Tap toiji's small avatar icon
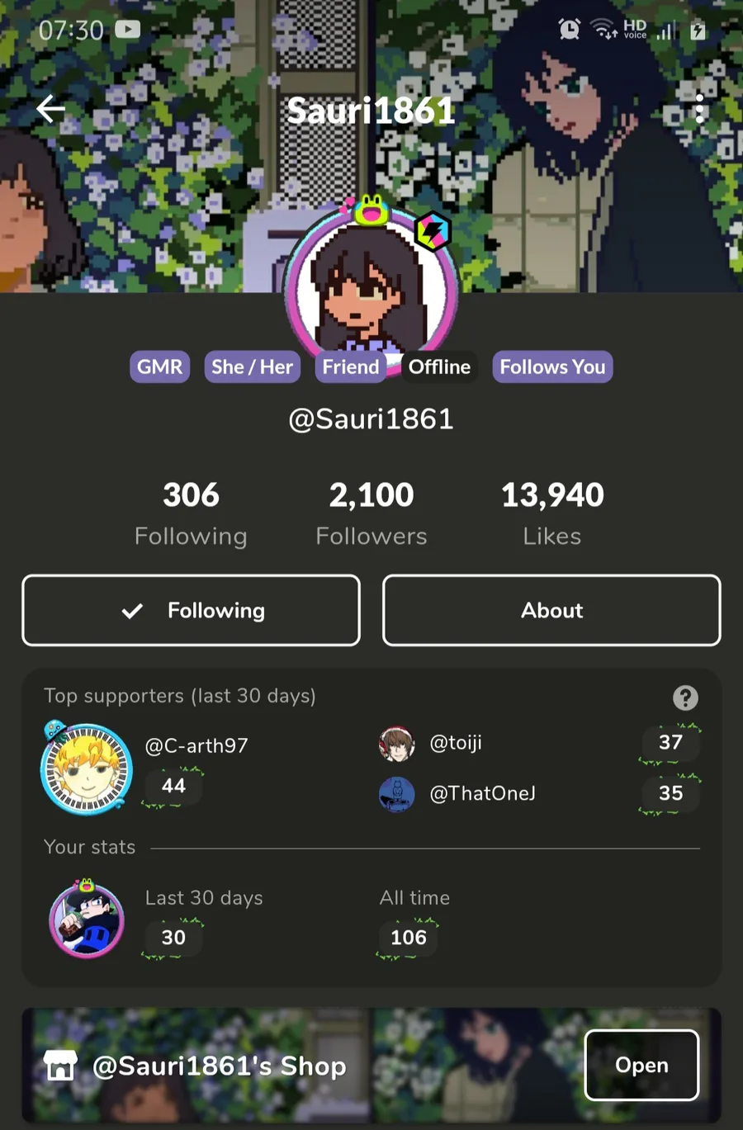The height and width of the screenshot is (1130, 743). pyautogui.click(x=396, y=744)
